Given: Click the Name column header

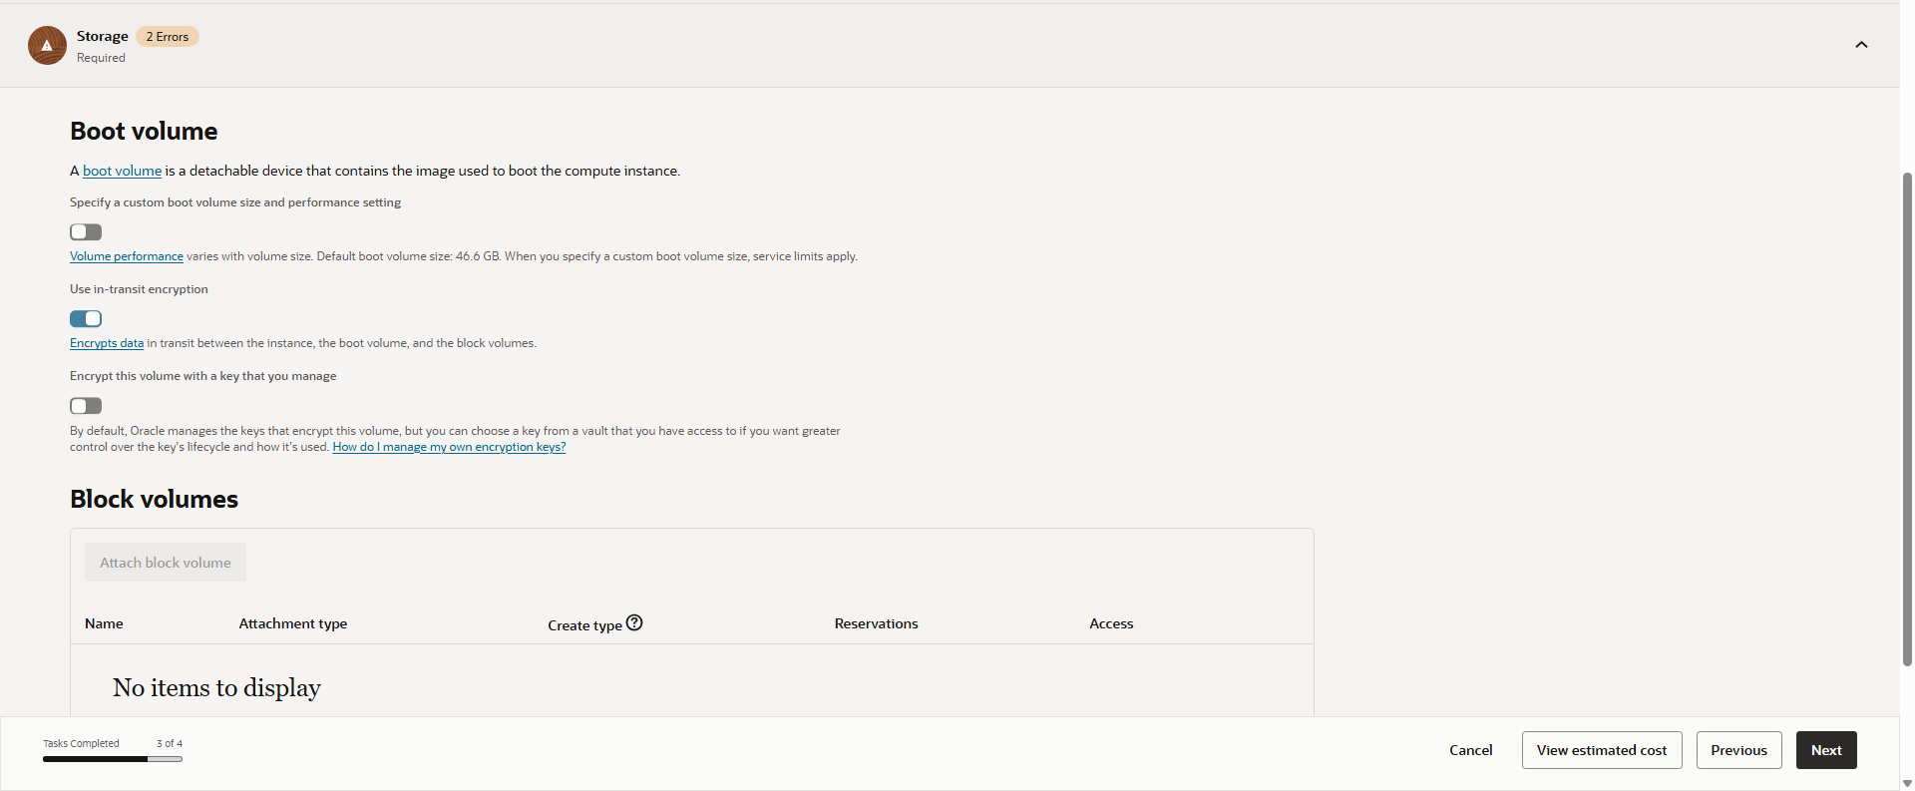Looking at the screenshot, I should click(x=104, y=623).
